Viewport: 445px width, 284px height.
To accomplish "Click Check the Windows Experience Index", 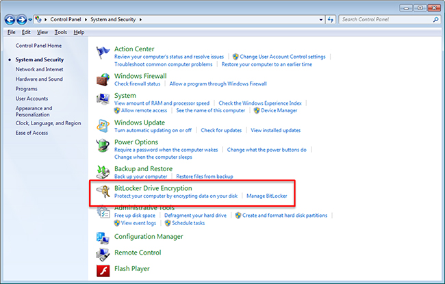I will [x=260, y=103].
